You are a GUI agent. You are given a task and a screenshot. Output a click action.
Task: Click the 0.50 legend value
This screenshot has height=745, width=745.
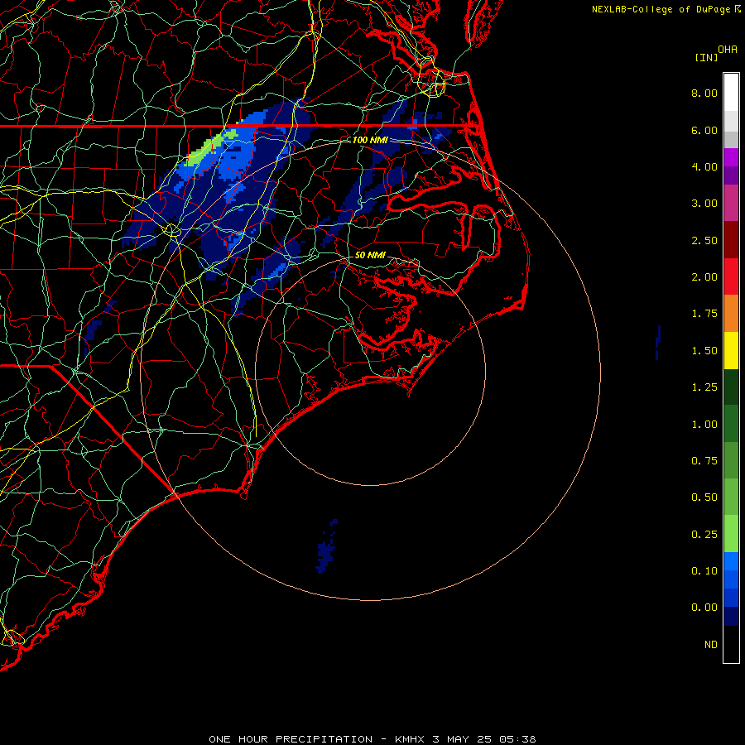pyautogui.click(x=704, y=497)
